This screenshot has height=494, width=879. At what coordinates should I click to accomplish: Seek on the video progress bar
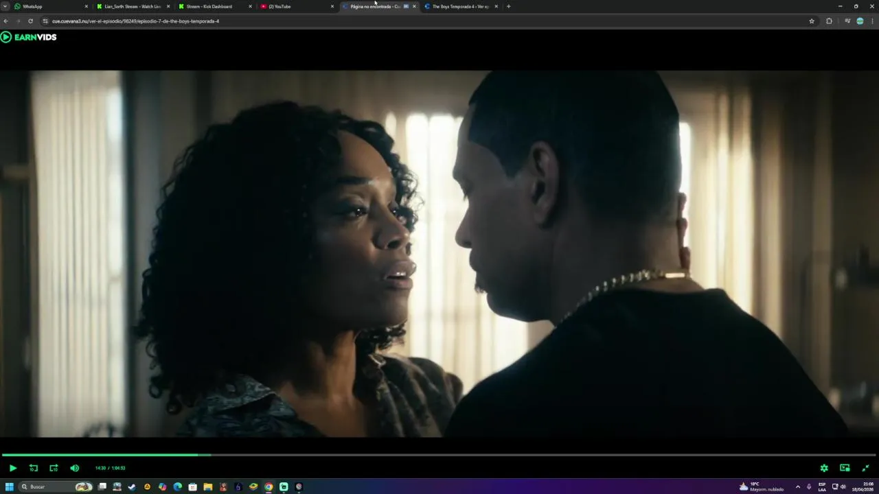(x=439, y=454)
